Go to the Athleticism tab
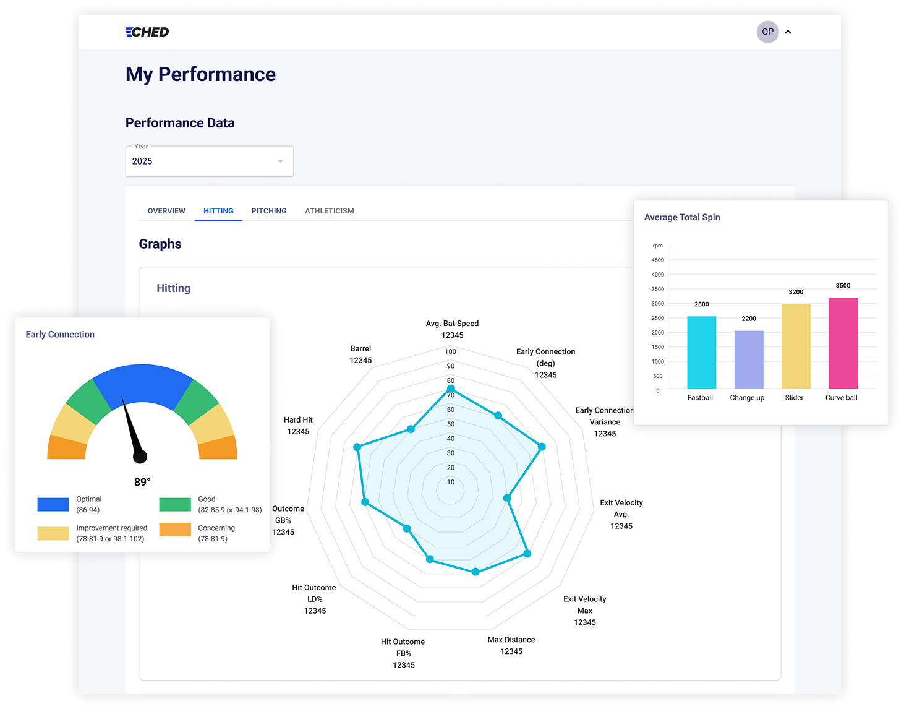The width and height of the screenshot is (904, 709). (x=329, y=211)
